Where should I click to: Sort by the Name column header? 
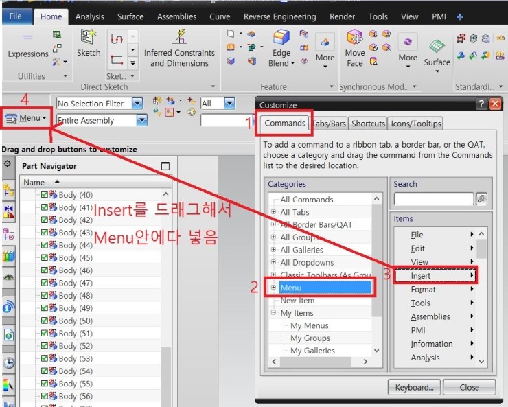click(x=34, y=183)
